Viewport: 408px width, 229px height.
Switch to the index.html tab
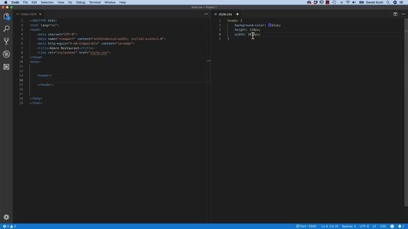tap(28, 14)
